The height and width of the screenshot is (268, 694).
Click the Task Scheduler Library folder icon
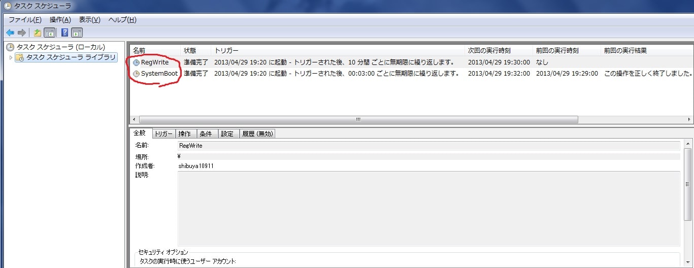tap(19, 57)
